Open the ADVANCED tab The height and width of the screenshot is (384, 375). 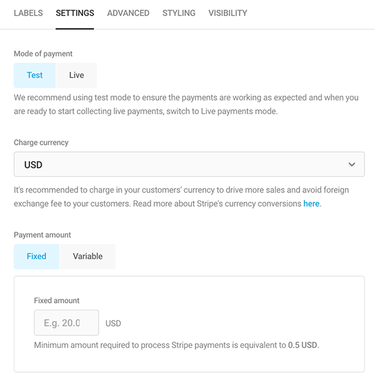tap(128, 13)
